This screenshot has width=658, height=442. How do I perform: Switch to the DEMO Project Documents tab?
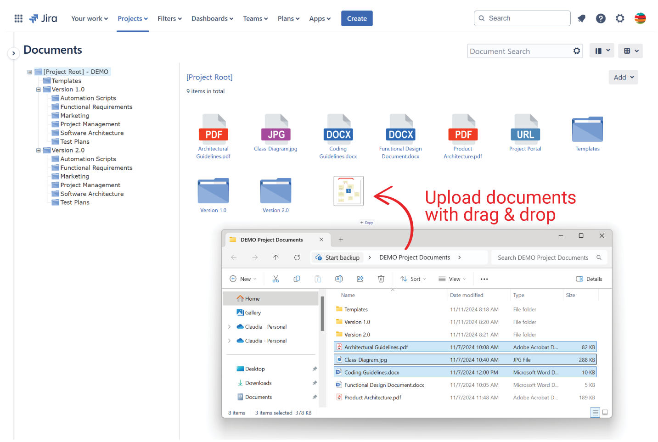pos(272,240)
